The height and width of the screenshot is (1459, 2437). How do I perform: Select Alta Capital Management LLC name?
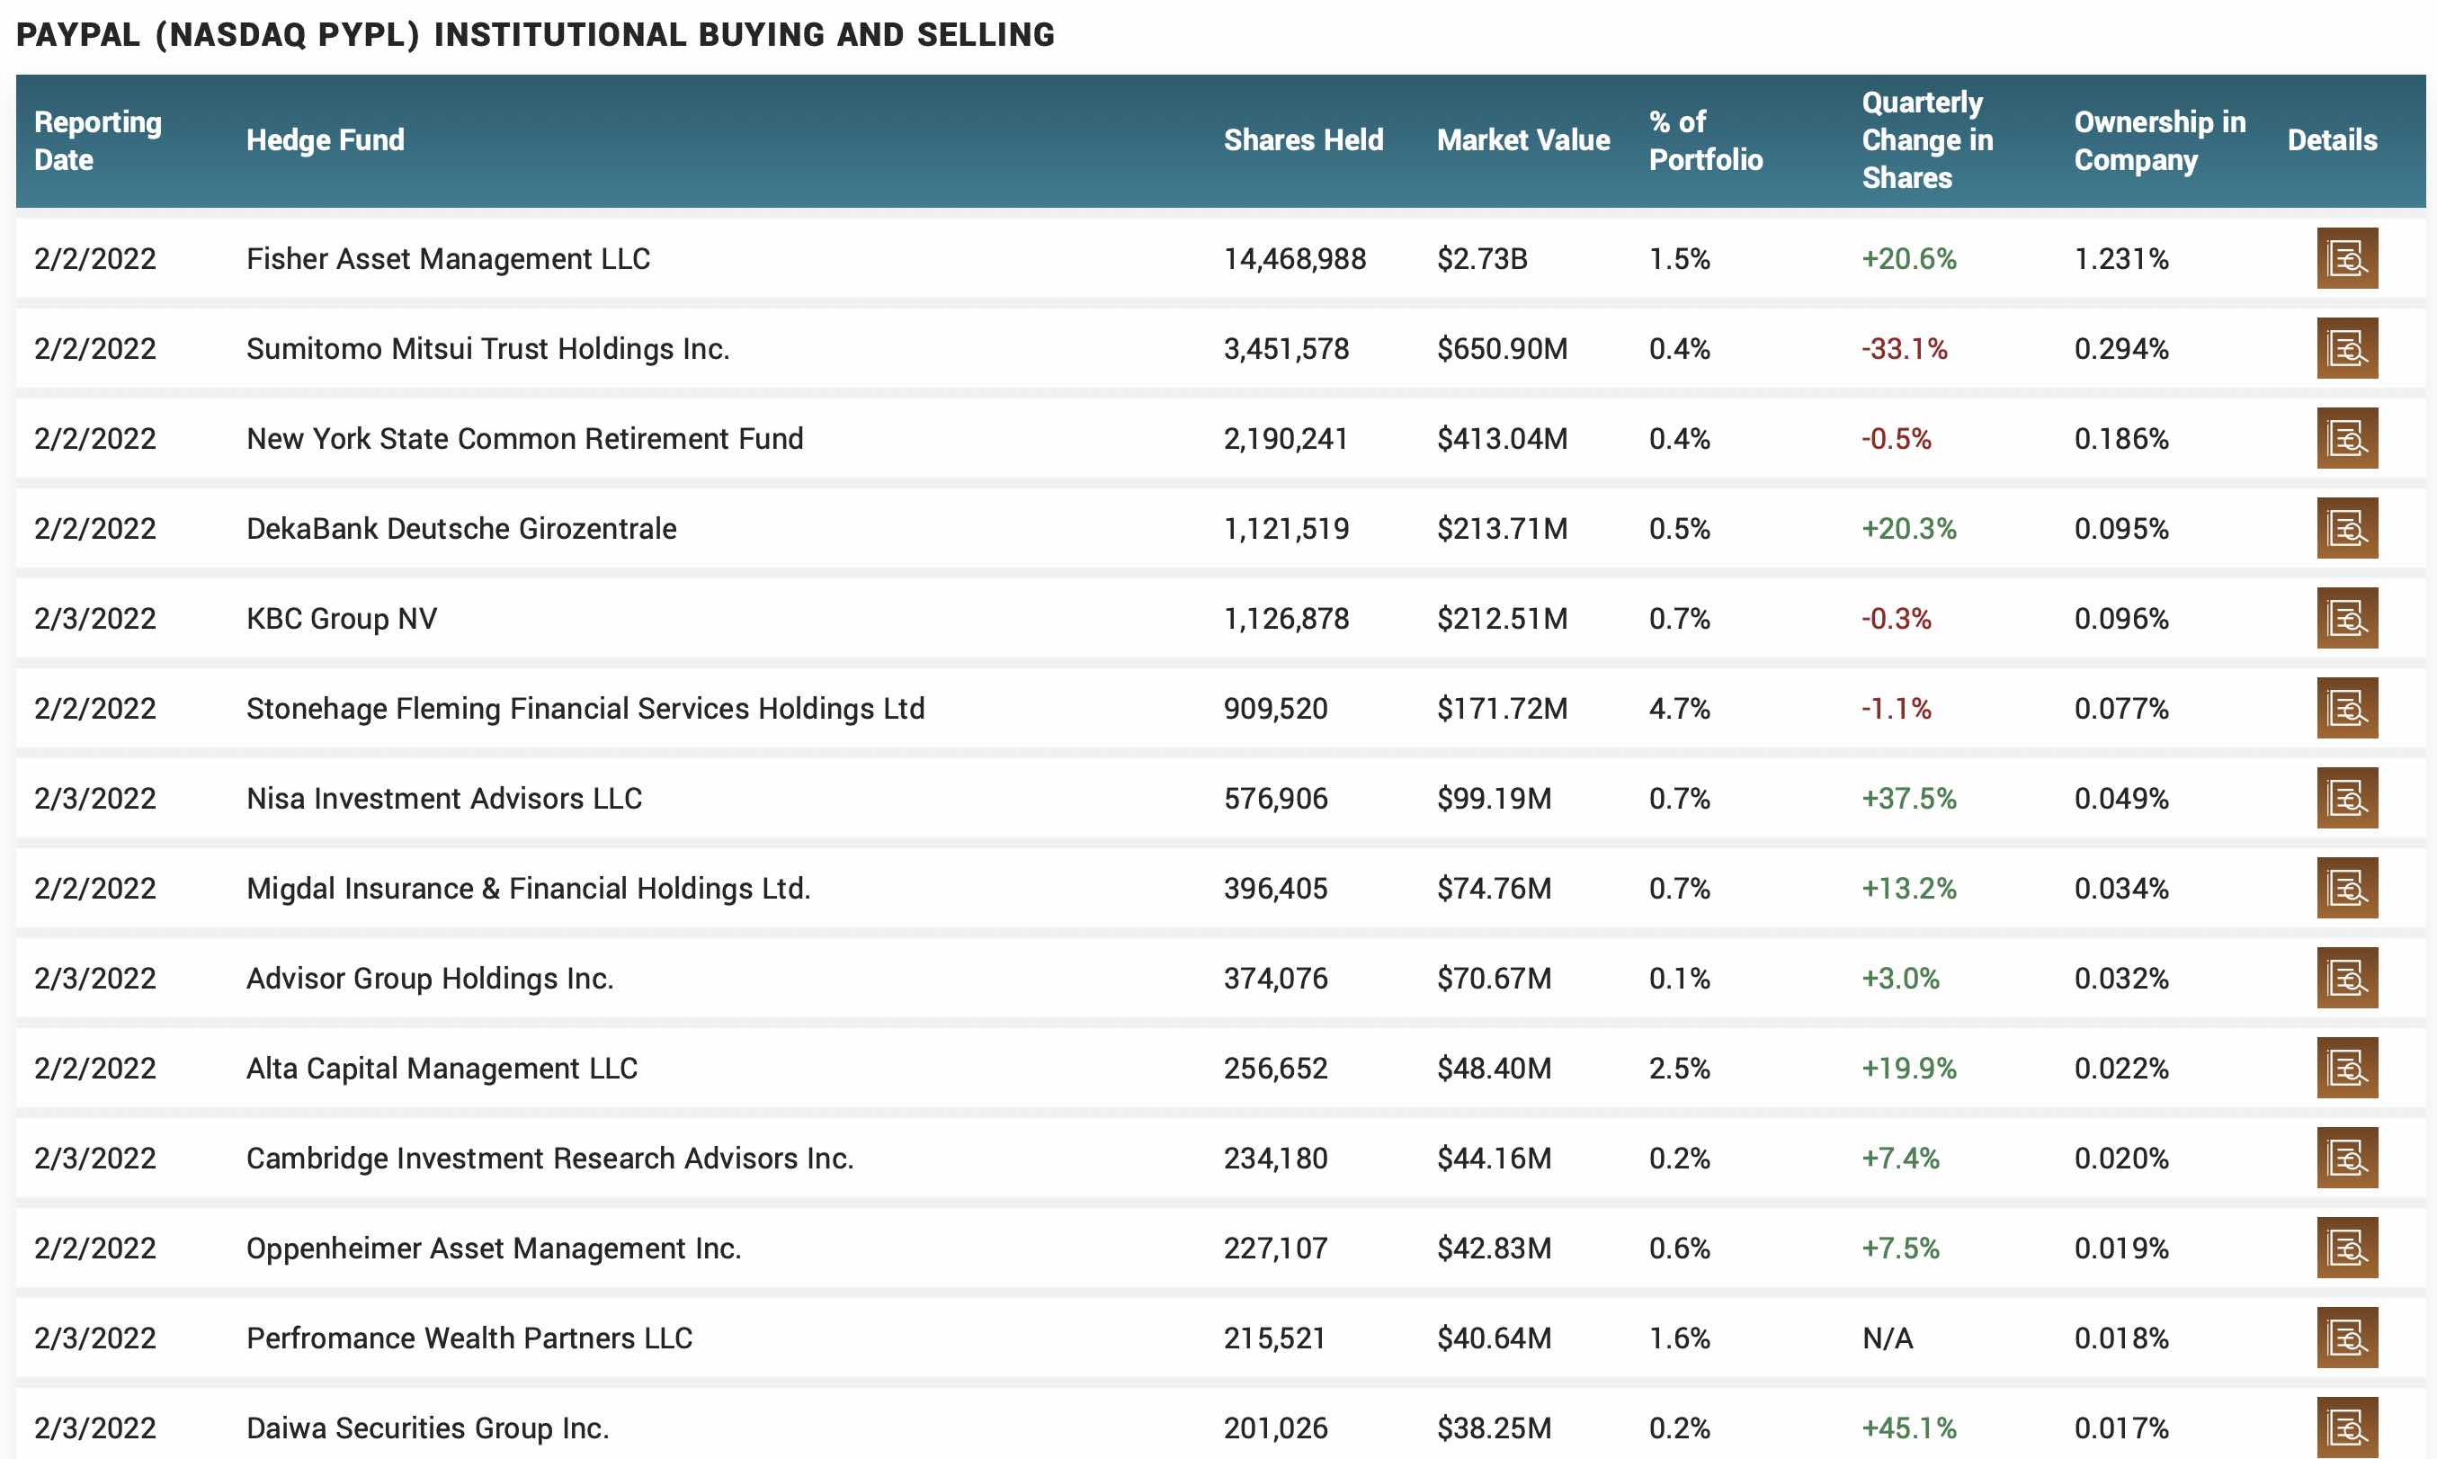point(442,1068)
